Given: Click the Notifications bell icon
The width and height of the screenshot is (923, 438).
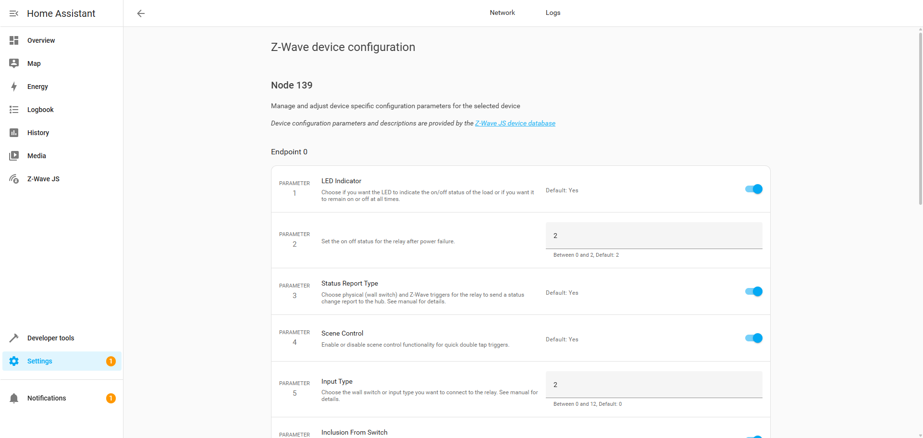Looking at the screenshot, I should coord(14,398).
